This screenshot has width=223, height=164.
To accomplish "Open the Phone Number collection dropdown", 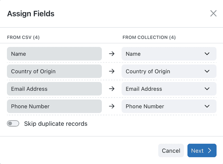I will (169, 106).
